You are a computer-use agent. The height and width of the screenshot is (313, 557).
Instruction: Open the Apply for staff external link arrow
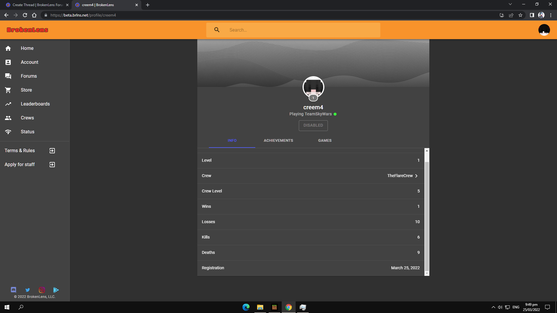[52, 165]
